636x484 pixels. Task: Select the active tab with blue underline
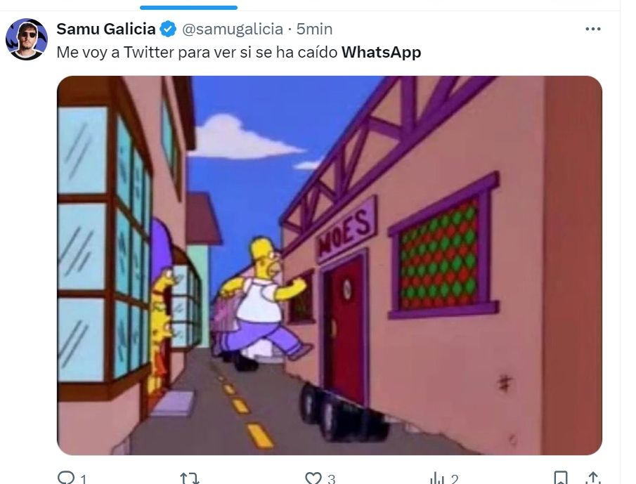[x=188, y=7]
